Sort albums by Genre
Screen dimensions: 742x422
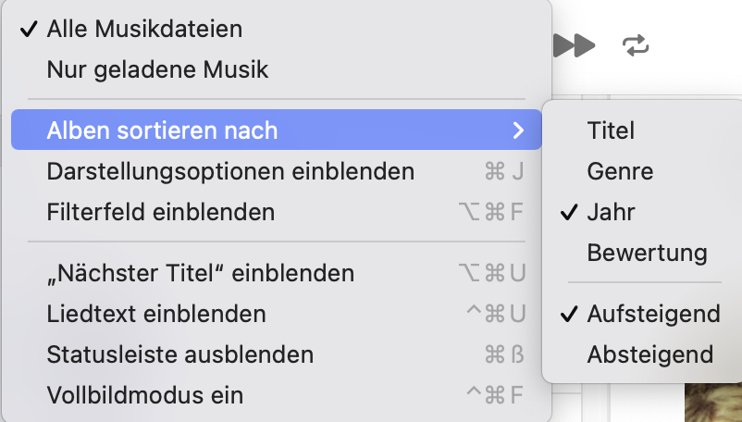tap(620, 171)
